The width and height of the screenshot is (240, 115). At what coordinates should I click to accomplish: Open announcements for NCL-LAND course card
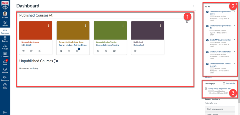[x=23, y=51]
